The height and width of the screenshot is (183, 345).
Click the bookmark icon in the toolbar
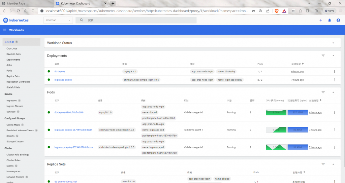tap(33, 11)
